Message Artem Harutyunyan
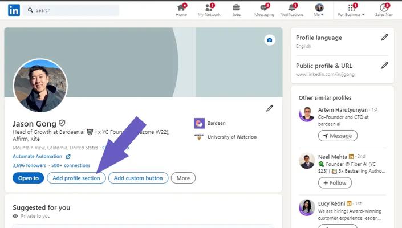 (338, 136)
